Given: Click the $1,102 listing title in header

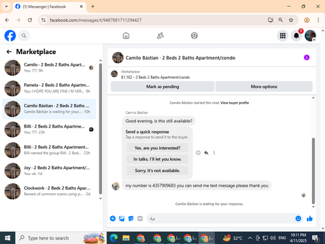Looking at the screenshot, I should point(155,77).
